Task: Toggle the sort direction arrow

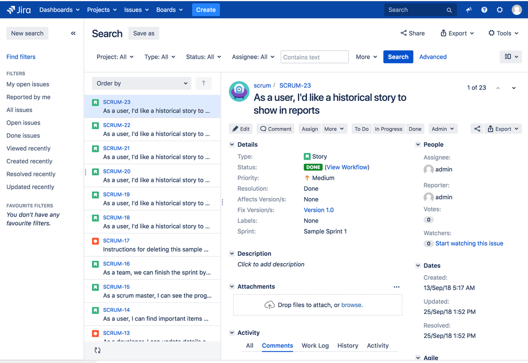Action: click(x=203, y=83)
